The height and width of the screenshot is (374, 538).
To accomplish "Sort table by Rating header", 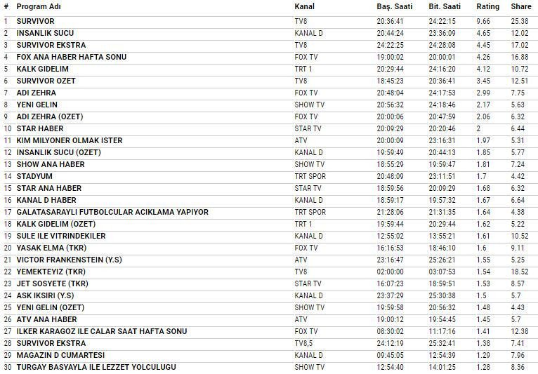I will point(488,6).
